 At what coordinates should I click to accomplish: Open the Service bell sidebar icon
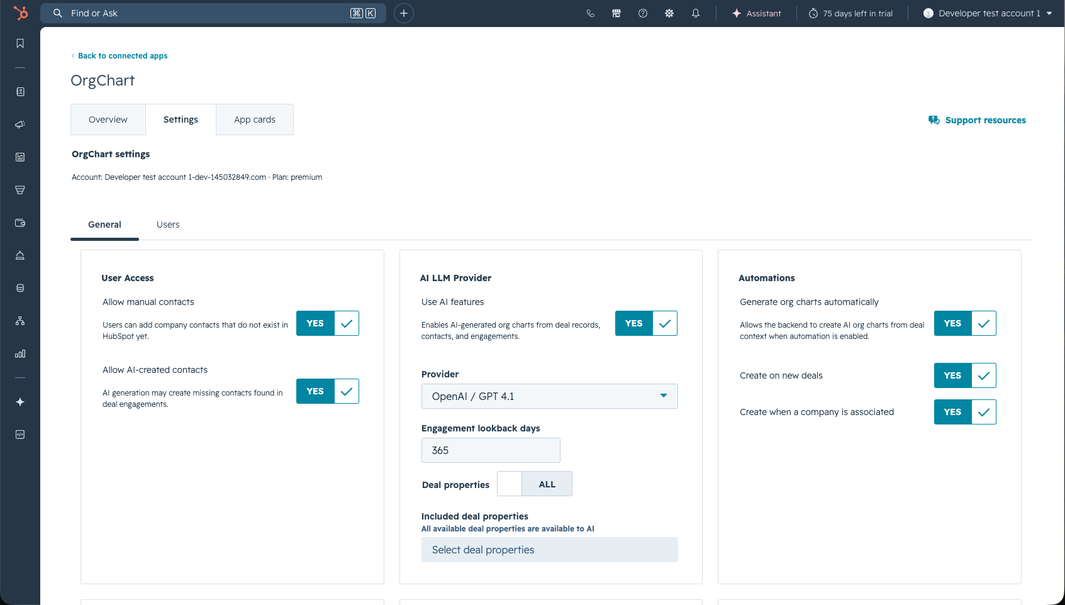[20, 255]
